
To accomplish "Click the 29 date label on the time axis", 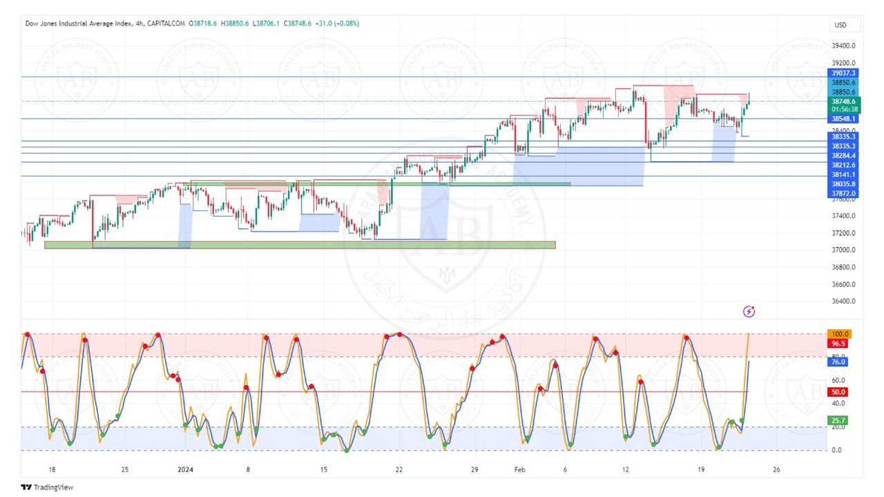I will (473, 469).
